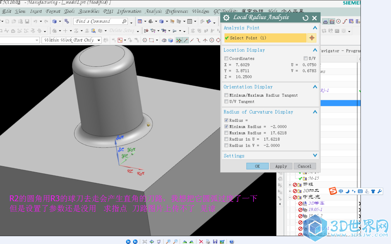The image size is (391, 244).
Task: Open the Preferences menu
Action: 177,11
